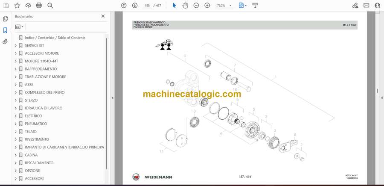The image size is (384, 186).
Task: Open Indice / Contenido / Table of Contents bookmark
Action: pyautogui.click(x=55, y=38)
